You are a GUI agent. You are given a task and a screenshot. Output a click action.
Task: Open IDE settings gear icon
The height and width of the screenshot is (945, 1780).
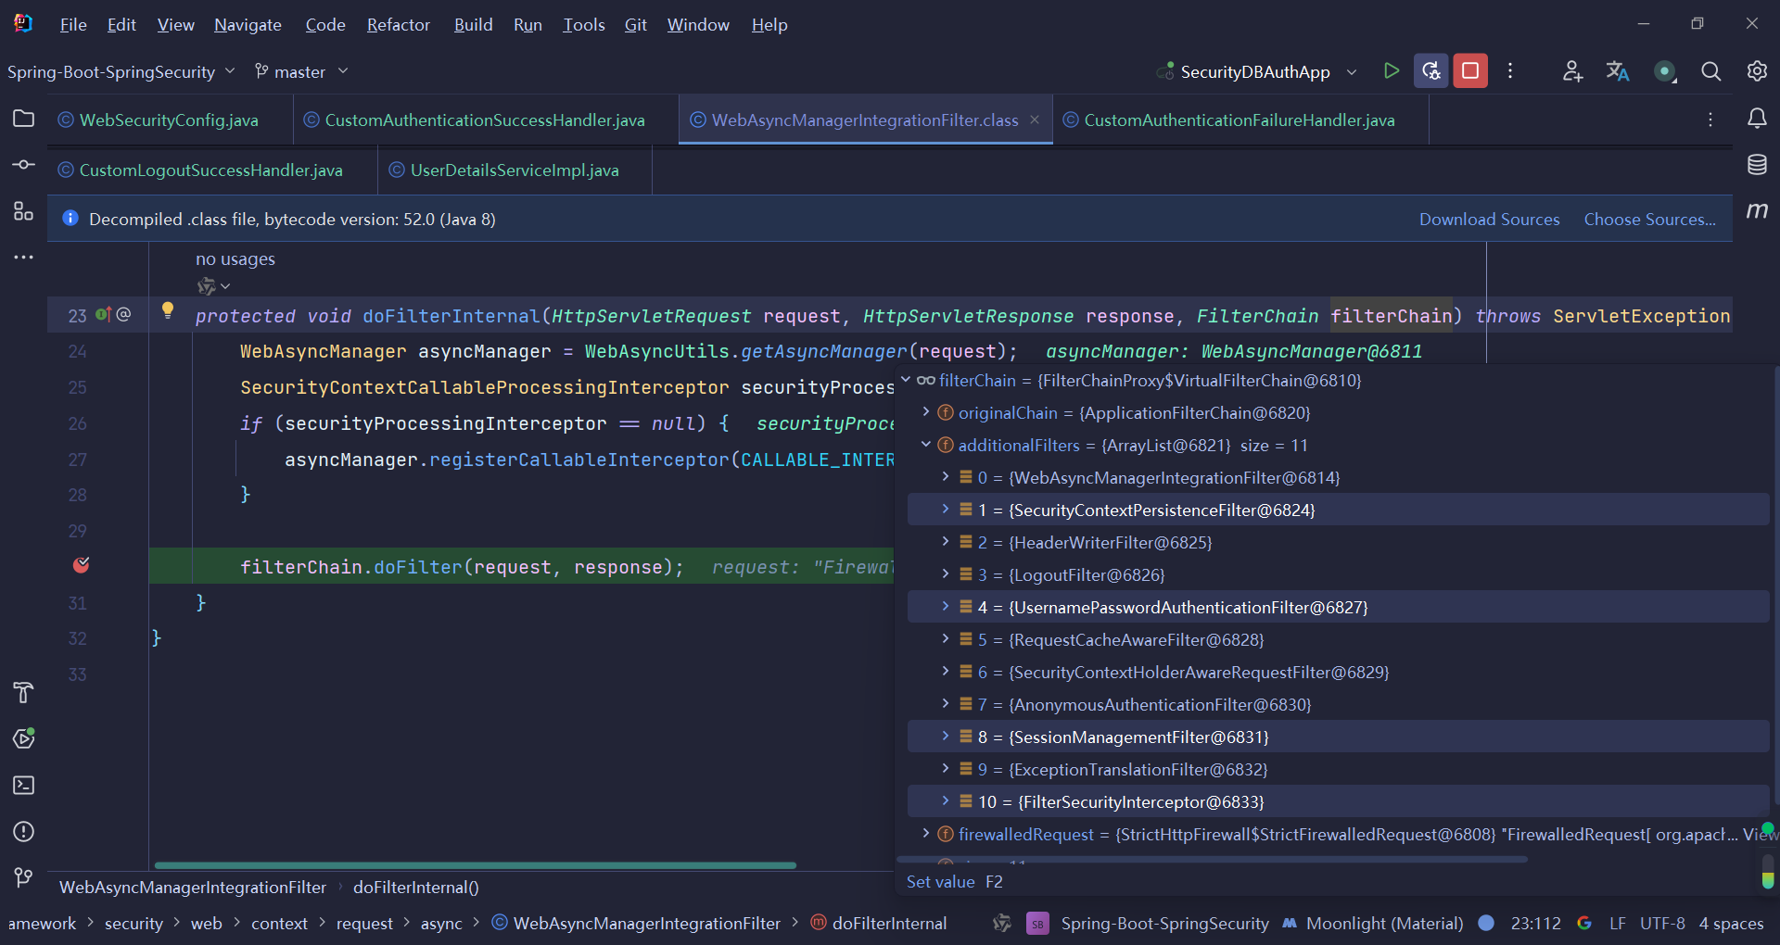[x=1757, y=71]
